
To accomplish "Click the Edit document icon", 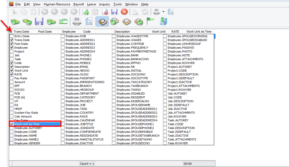I will 95,12.
